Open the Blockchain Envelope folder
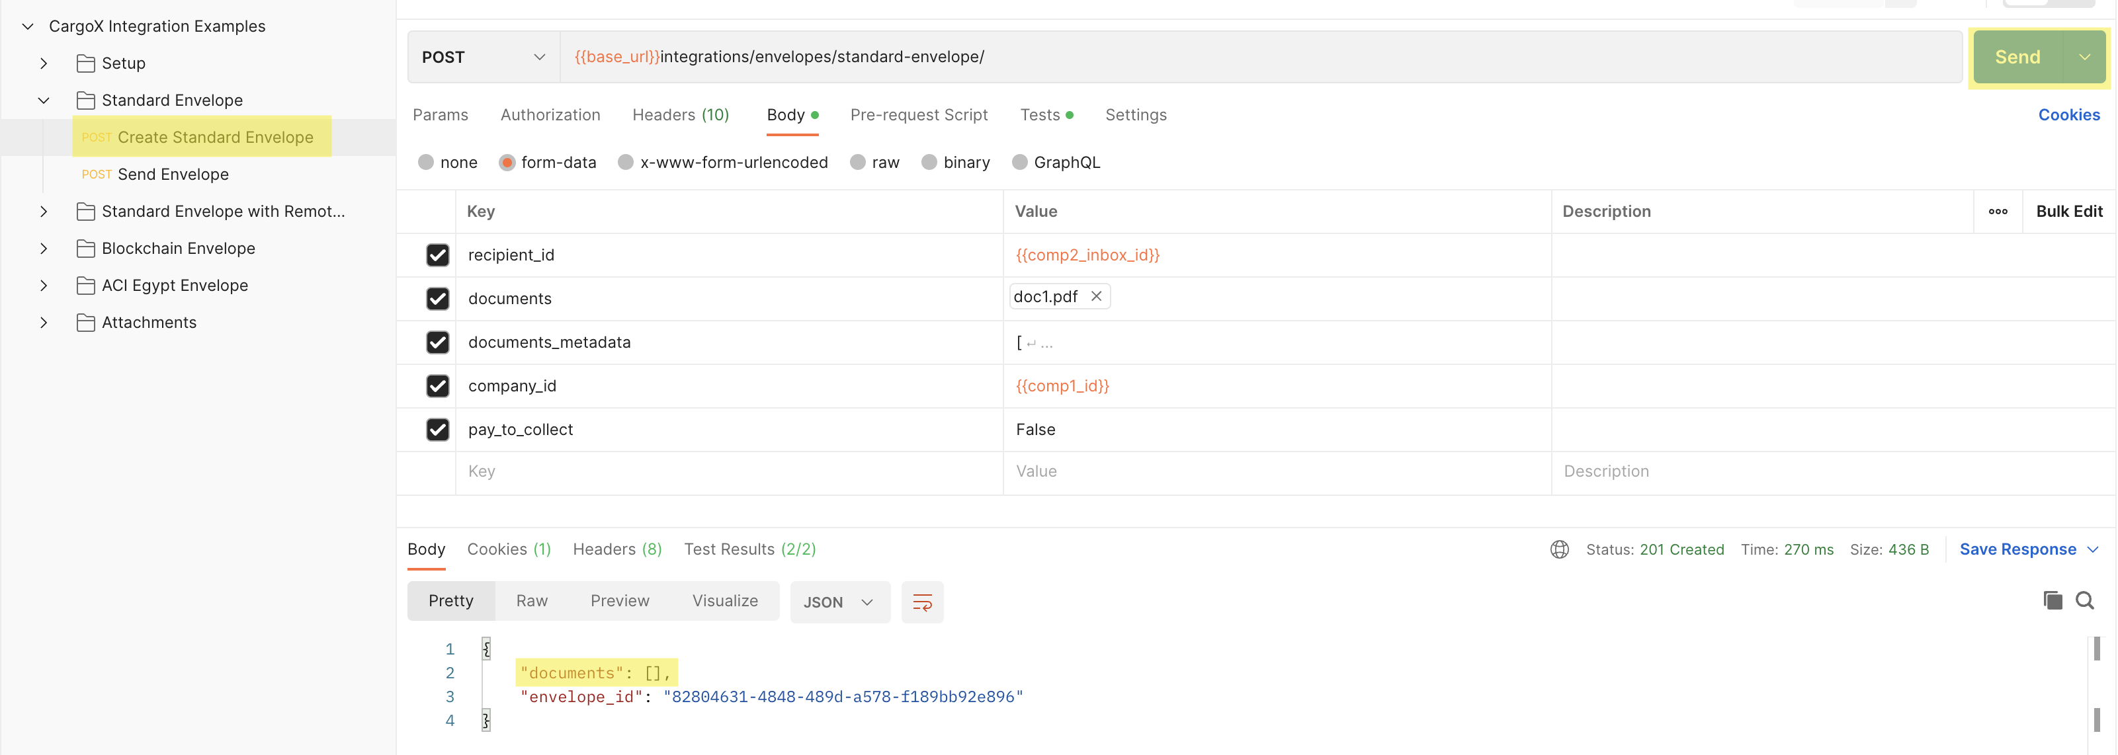This screenshot has width=2118, height=755. point(177,248)
